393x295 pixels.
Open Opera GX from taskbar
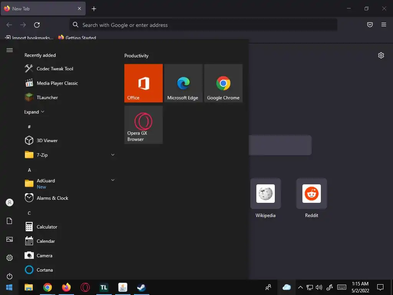[85, 287]
